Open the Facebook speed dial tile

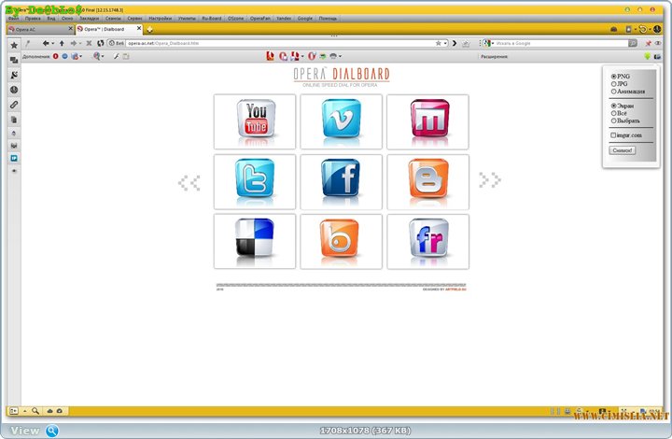click(341, 181)
